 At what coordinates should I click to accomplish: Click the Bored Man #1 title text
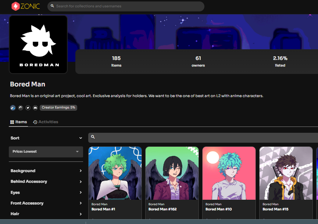tap(103, 209)
